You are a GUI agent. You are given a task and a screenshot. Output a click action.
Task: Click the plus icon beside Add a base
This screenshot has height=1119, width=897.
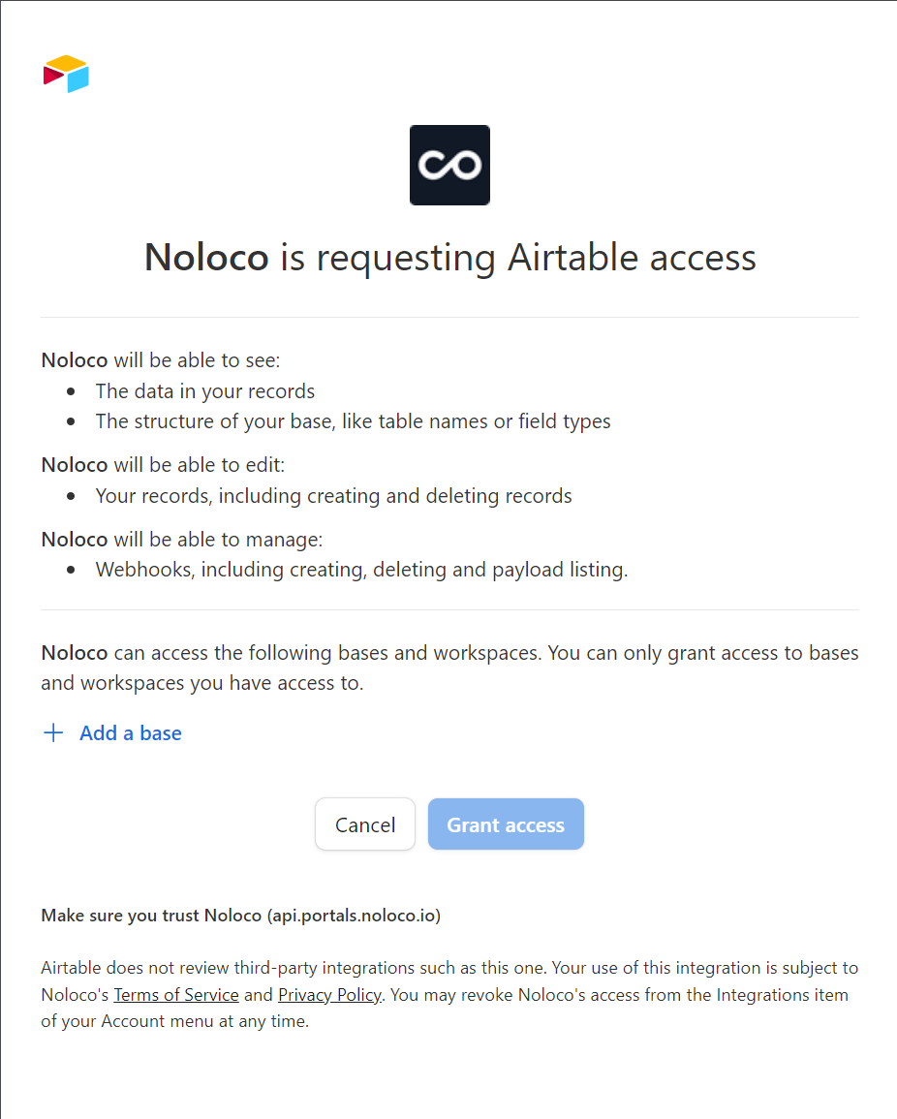tap(53, 733)
